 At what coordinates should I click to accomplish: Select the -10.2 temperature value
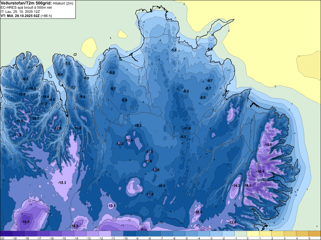coord(137,125)
